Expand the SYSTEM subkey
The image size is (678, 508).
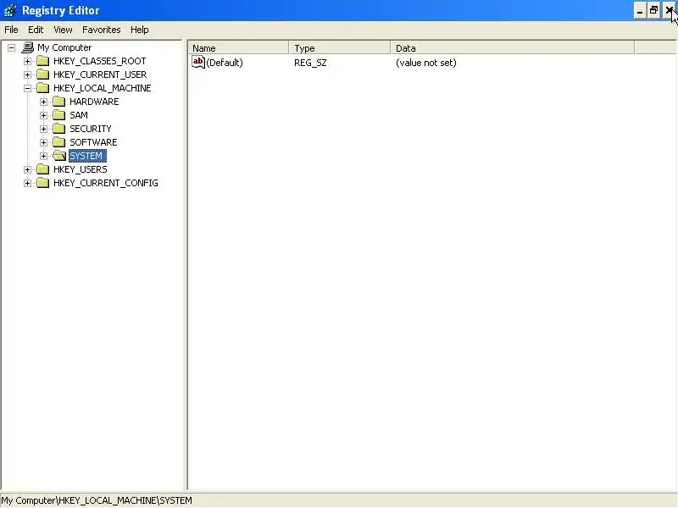(44, 156)
